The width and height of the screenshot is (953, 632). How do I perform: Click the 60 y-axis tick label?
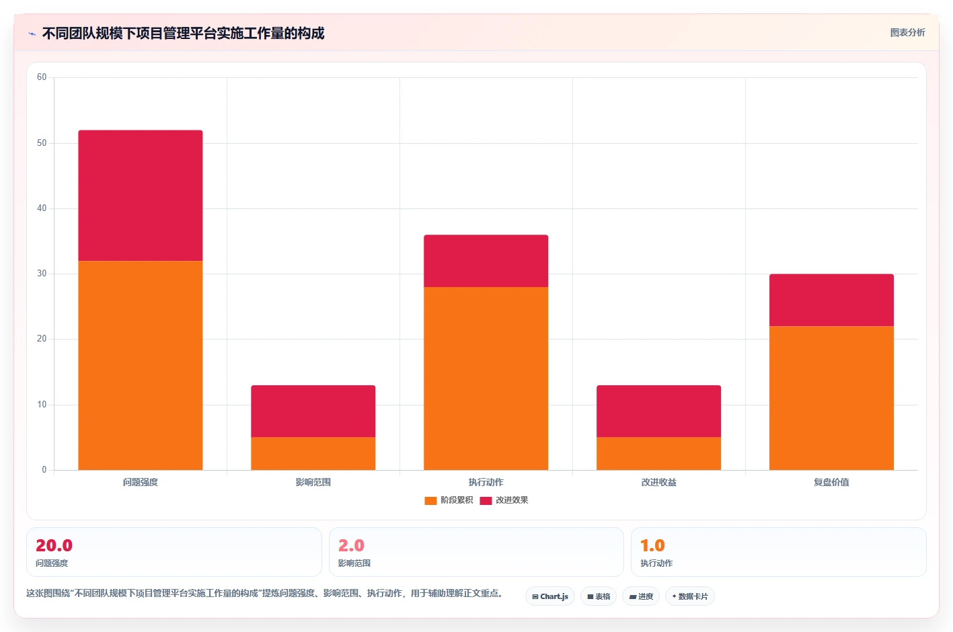42,77
